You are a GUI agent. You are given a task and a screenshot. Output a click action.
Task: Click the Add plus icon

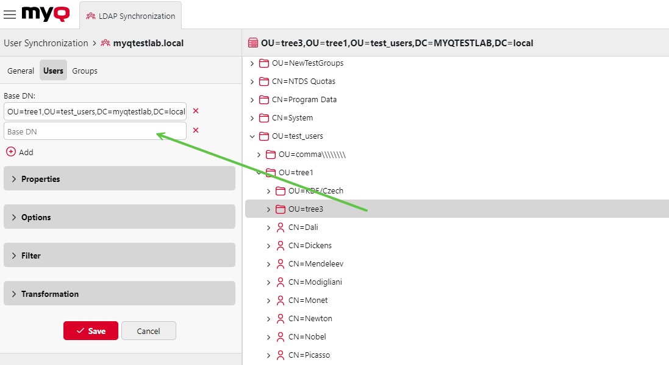pos(11,152)
